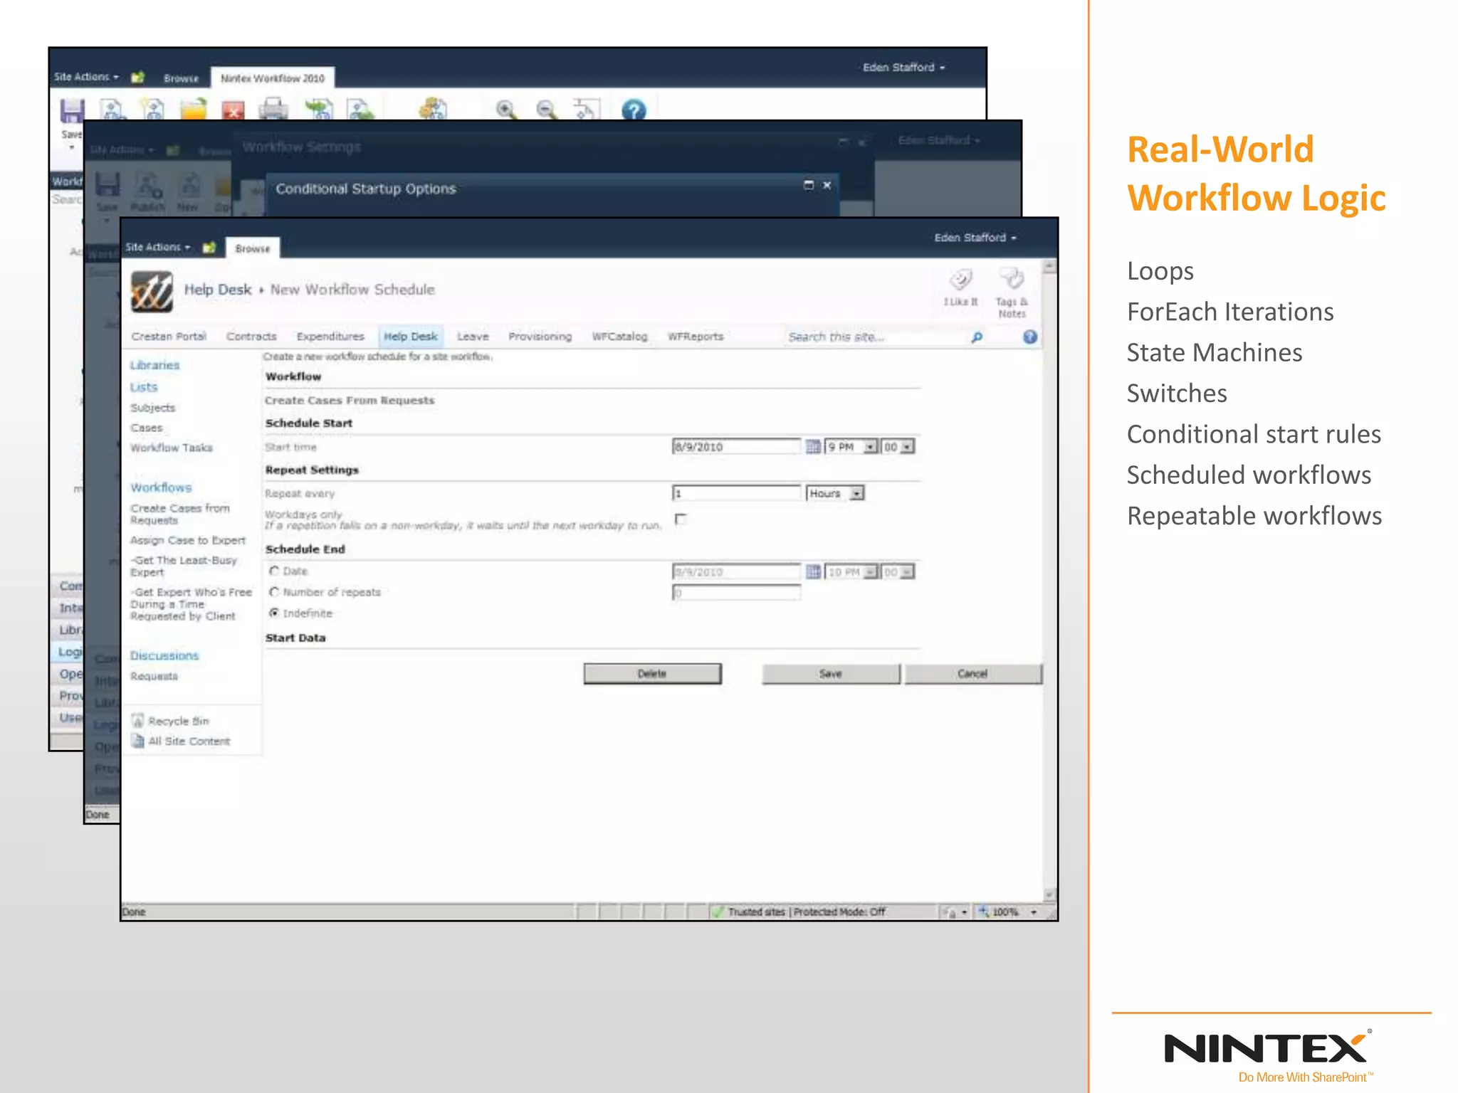Open the Leave navigation tab
The image size is (1458, 1093).
(x=473, y=336)
